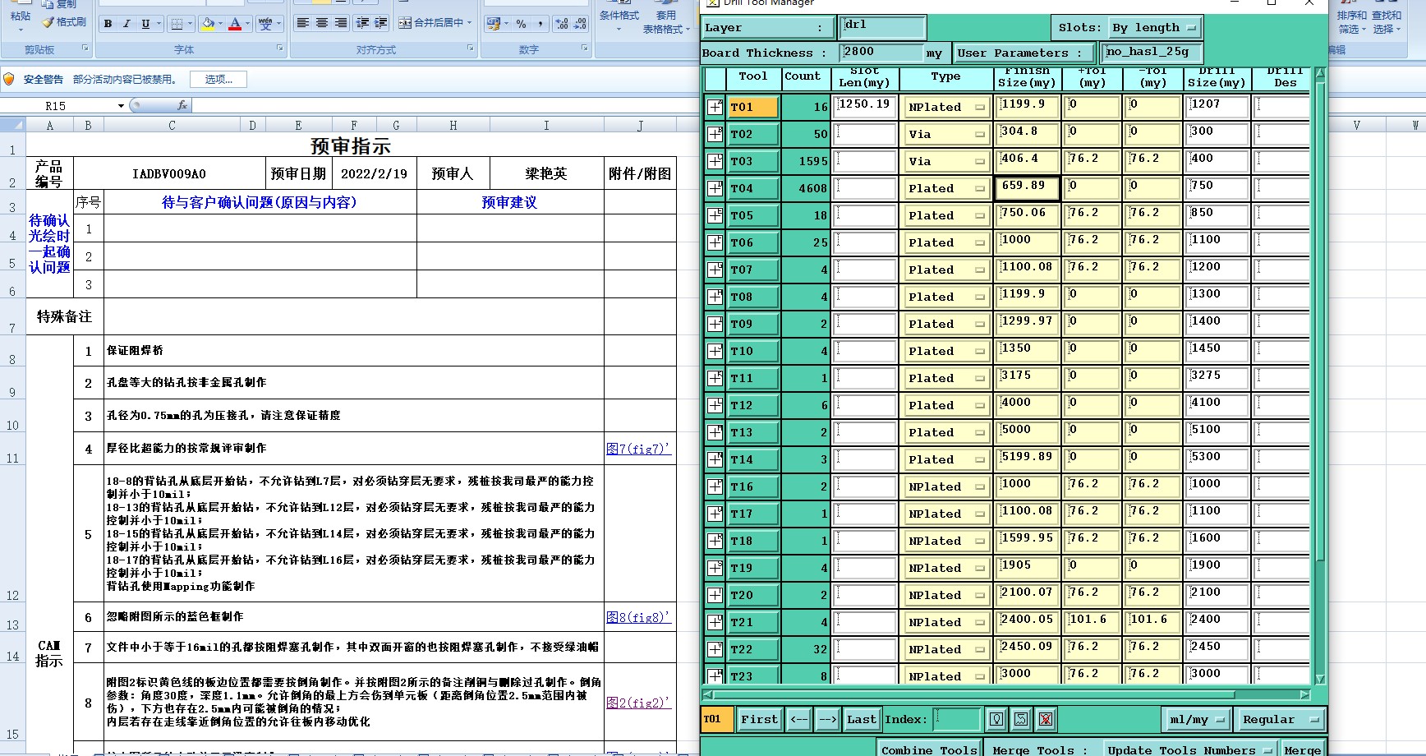This screenshot has height=756, width=1426.
Task: Center align text in Excel
Action: 322,23
